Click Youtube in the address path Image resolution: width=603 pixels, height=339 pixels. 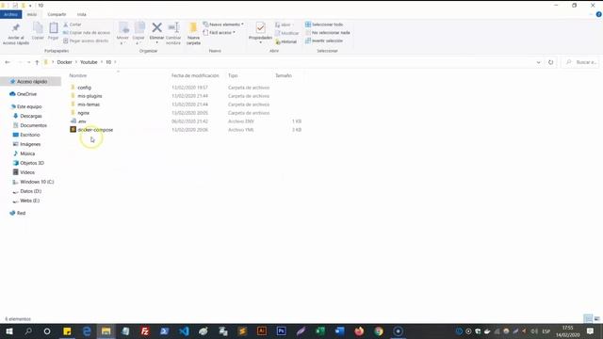pyautogui.click(x=89, y=62)
